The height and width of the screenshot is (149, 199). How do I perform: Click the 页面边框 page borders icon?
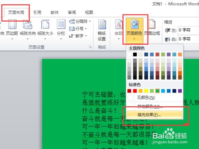pyautogui.click(x=152, y=24)
